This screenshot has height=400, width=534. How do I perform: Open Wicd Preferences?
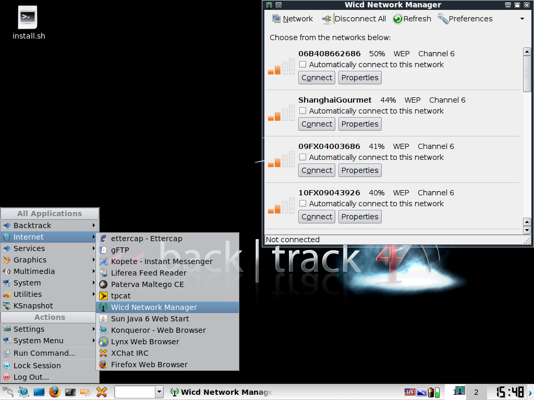(x=464, y=19)
